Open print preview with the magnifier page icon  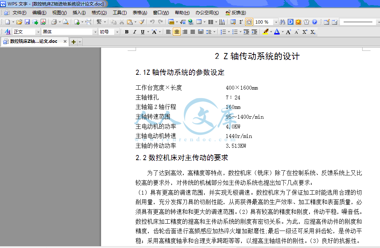[65, 22]
